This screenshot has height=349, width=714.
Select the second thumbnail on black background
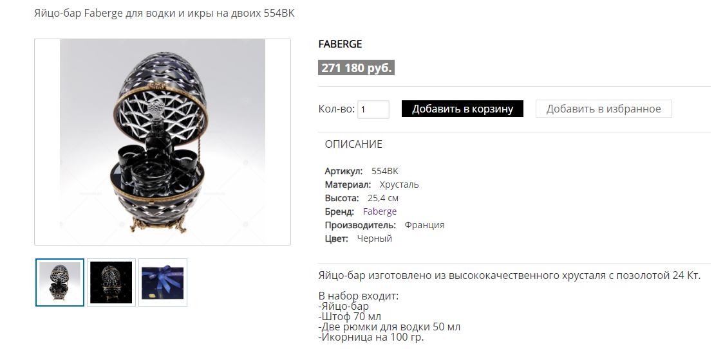coord(111,282)
